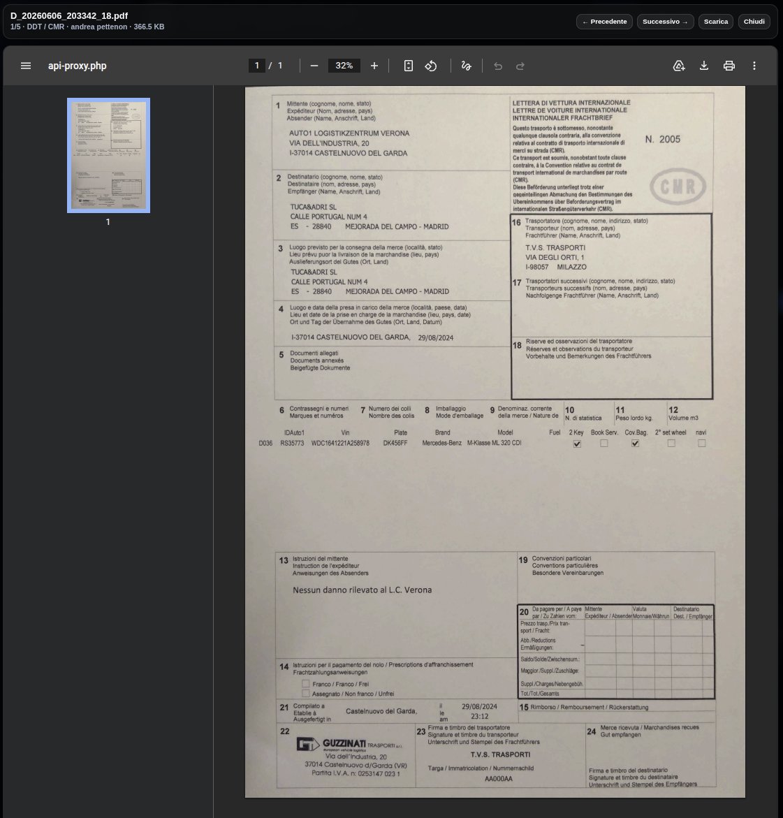Download the PDF with toolbar icon
Screen dimensions: 783x818
coord(703,66)
